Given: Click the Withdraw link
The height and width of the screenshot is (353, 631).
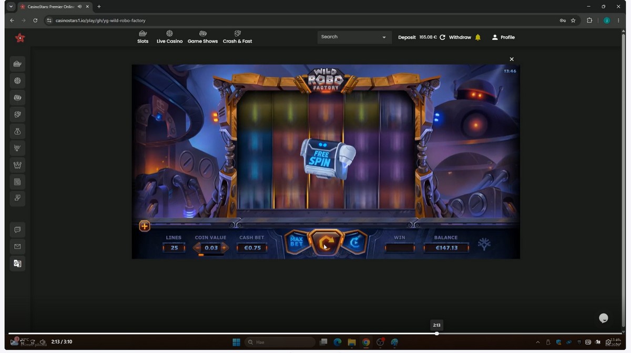Looking at the screenshot, I should coord(460,37).
